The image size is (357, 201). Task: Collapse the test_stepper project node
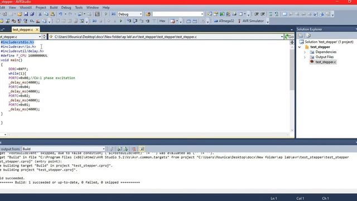tap(300, 47)
